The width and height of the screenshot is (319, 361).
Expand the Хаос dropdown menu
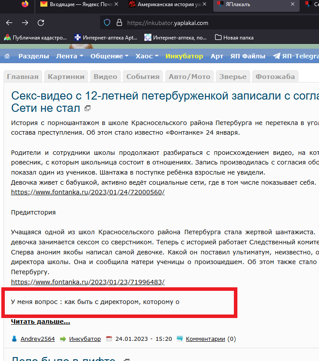147,56
